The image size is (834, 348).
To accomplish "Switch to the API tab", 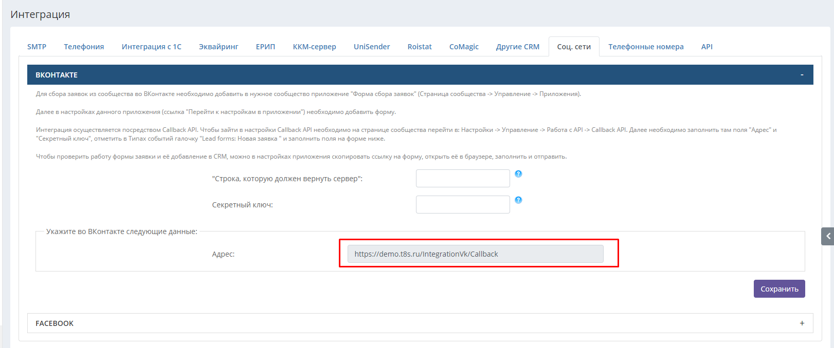I will click(707, 47).
